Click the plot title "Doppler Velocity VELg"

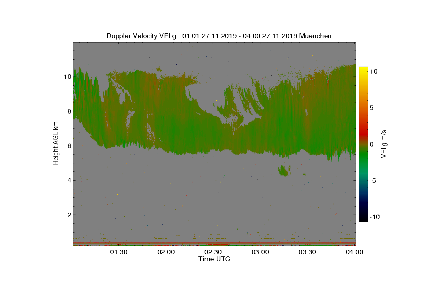pyautogui.click(x=142, y=36)
